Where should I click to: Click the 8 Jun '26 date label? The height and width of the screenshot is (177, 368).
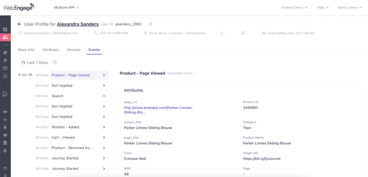coord(26,75)
